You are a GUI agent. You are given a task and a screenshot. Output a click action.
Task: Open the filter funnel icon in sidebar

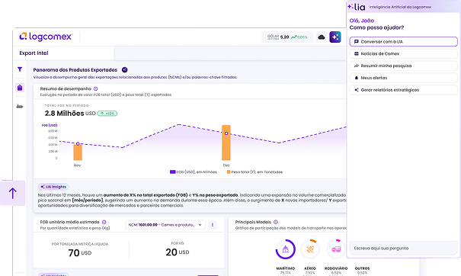(20, 69)
